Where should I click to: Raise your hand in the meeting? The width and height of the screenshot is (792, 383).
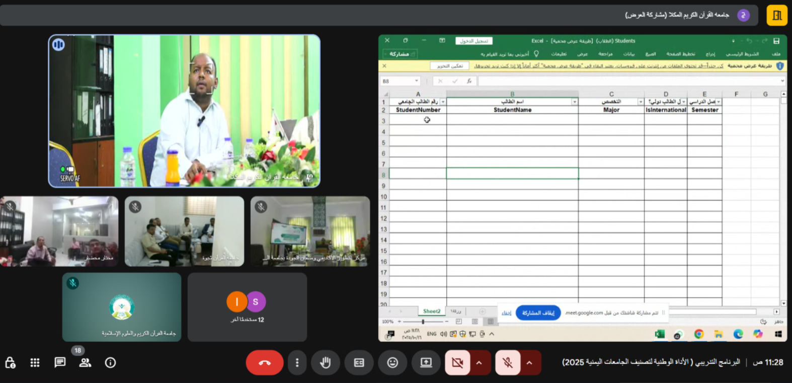click(326, 363)
